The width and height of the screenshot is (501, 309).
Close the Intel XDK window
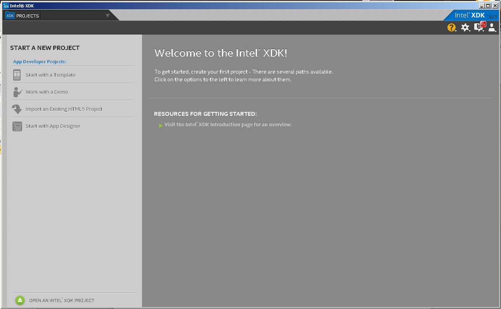(495, 5)
